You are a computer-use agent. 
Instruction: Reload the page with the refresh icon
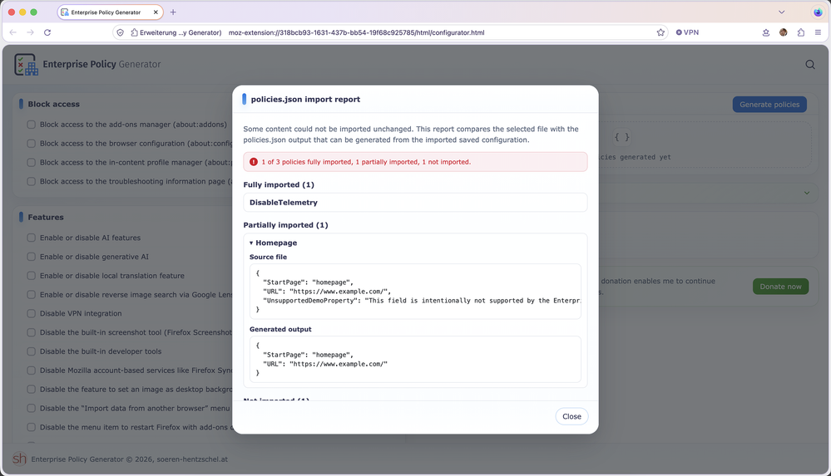tap(47, 32)
